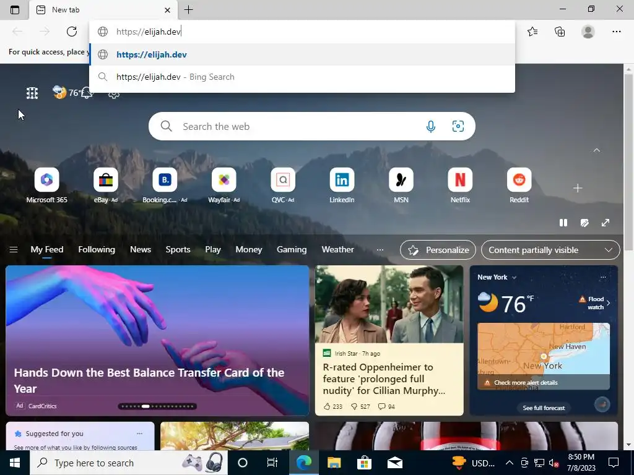Open the tab actions menu icon
Viewport: 634px width, 475px height.
click(15, 10)
